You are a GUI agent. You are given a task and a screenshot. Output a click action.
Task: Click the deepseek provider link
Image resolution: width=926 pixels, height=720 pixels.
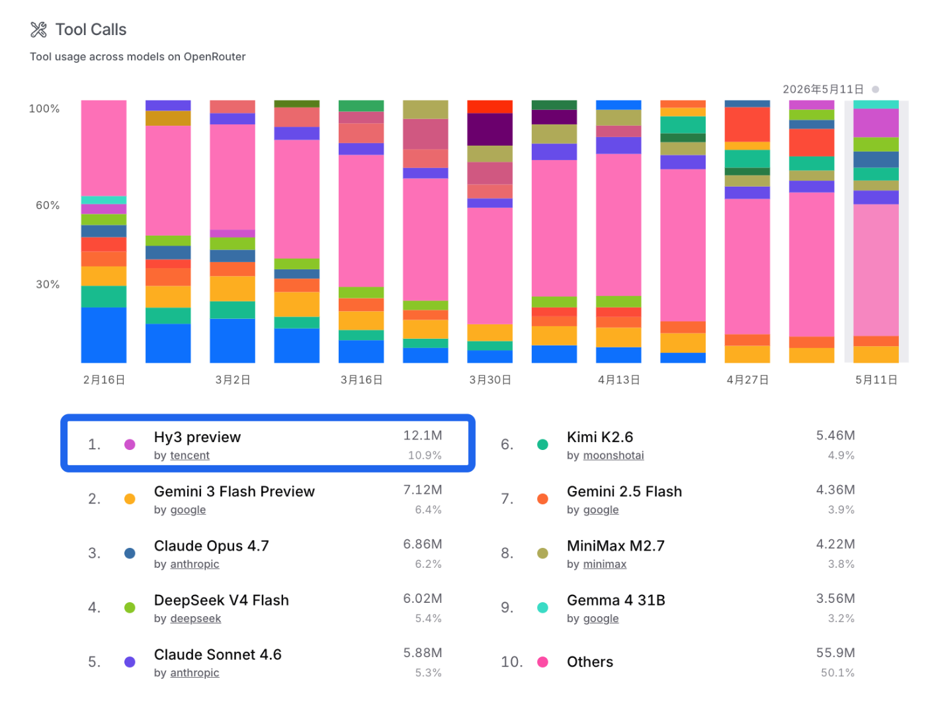pyautogui.click(x=196, y=618)
